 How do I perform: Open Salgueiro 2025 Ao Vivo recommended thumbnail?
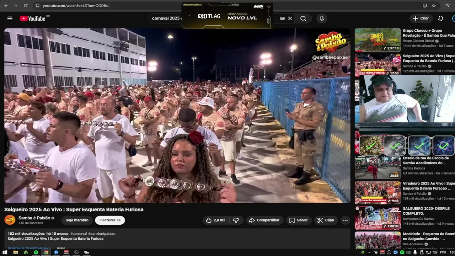tap(378, 65)
